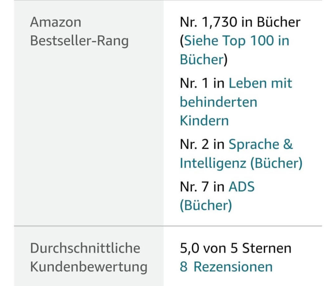Click the Amazon Bestseller-Rang label

pyautogui.click(x=79, y=32)
